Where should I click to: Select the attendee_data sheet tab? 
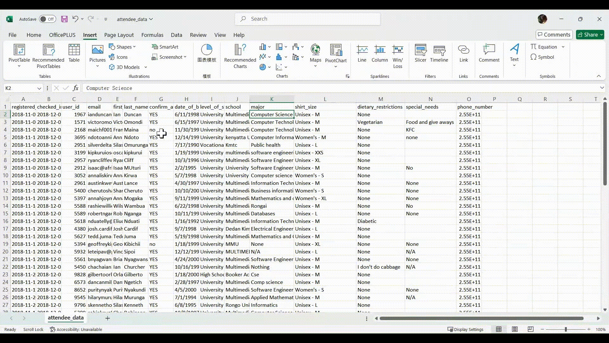66,318
